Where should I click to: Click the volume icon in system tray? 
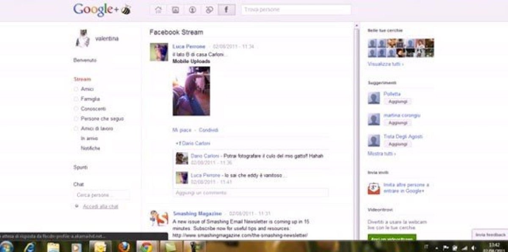coord(474,248)
